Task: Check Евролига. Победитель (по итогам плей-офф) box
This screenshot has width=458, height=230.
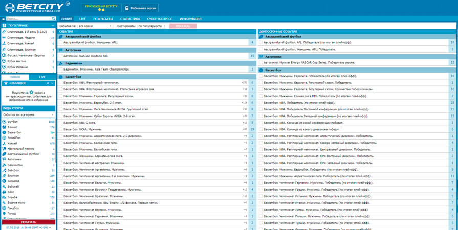Action: tap(260, 76)
